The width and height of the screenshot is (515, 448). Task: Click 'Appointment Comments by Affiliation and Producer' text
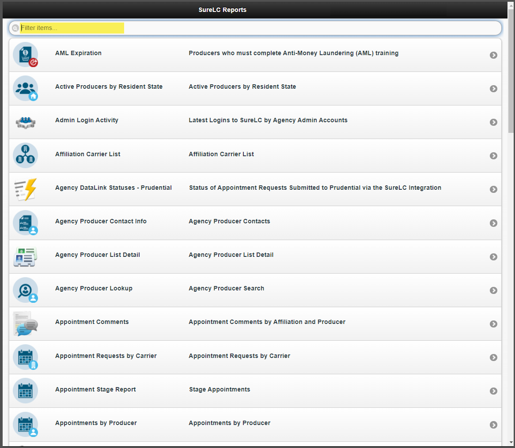[x=267, y=322]
